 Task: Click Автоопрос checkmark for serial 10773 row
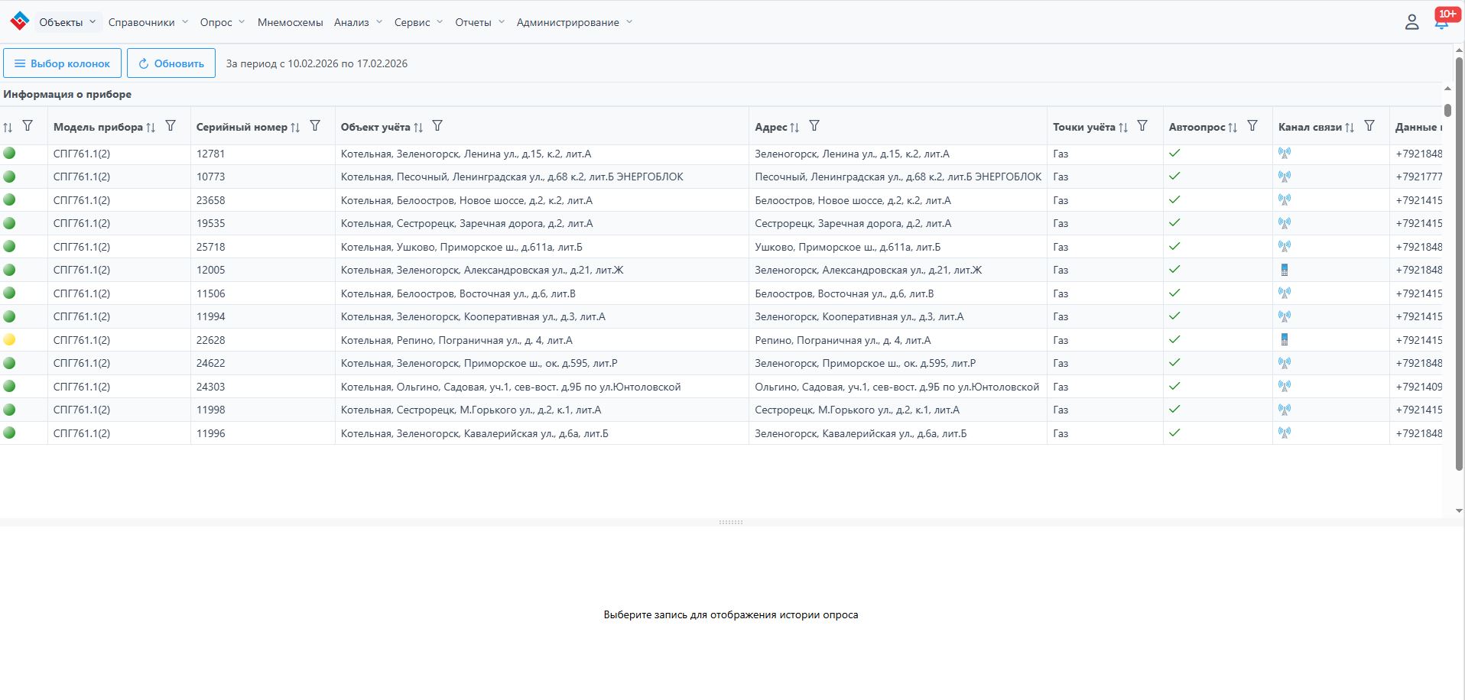(1174, 177)
